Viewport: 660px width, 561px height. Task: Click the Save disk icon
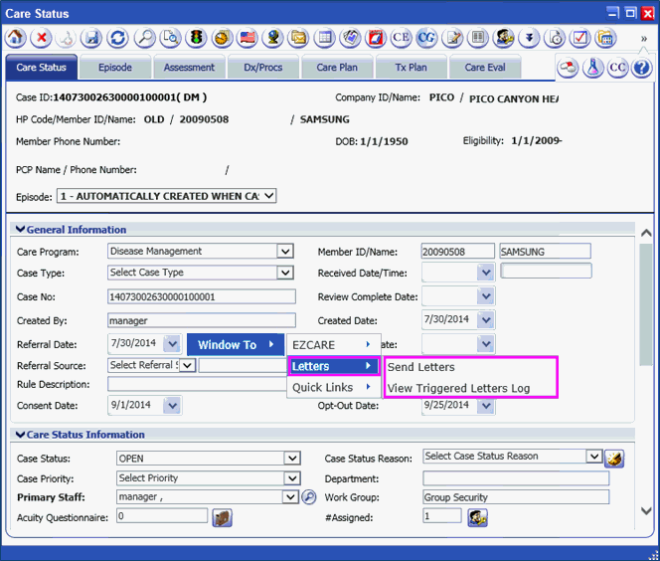92,38
